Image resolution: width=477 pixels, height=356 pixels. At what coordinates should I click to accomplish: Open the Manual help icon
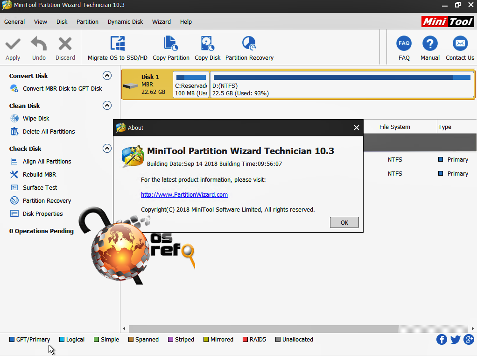point(430,43)
